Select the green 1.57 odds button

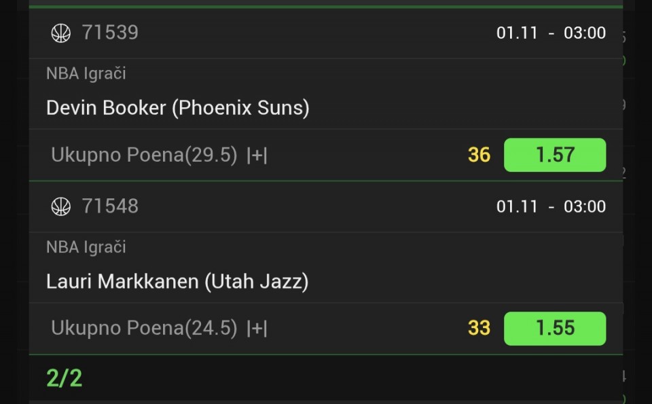click(554, 155)
